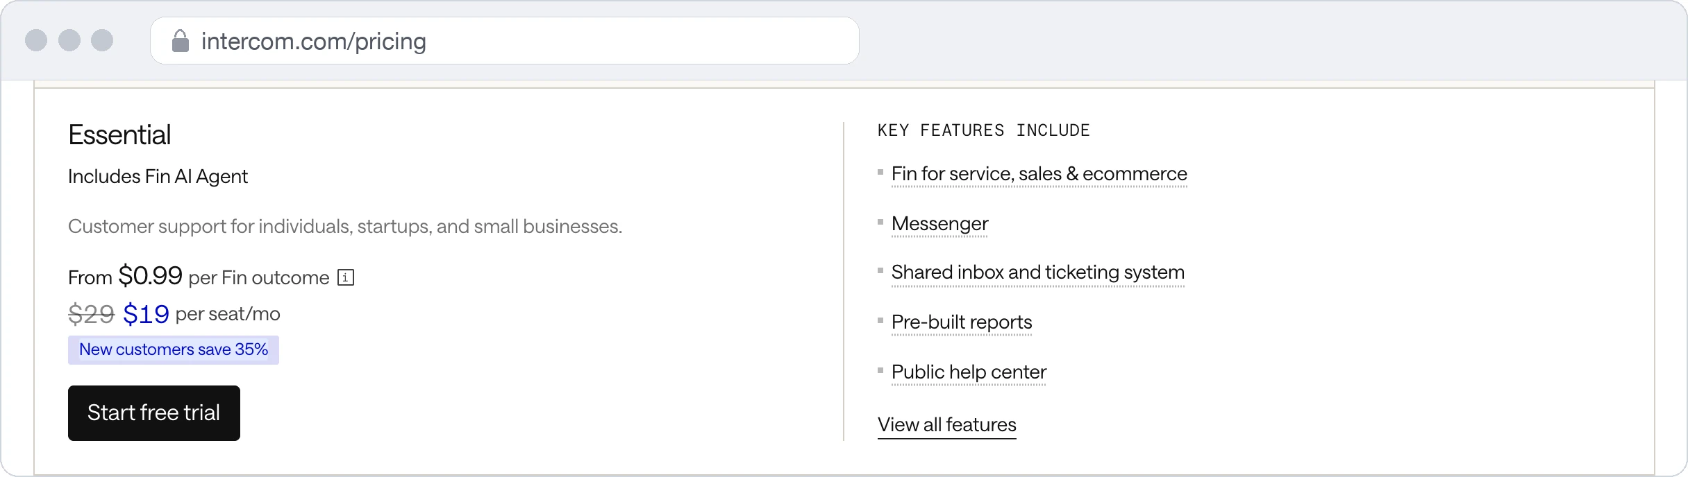
Task: Click the Pre-built reports feature
Action: click(962, 322)
